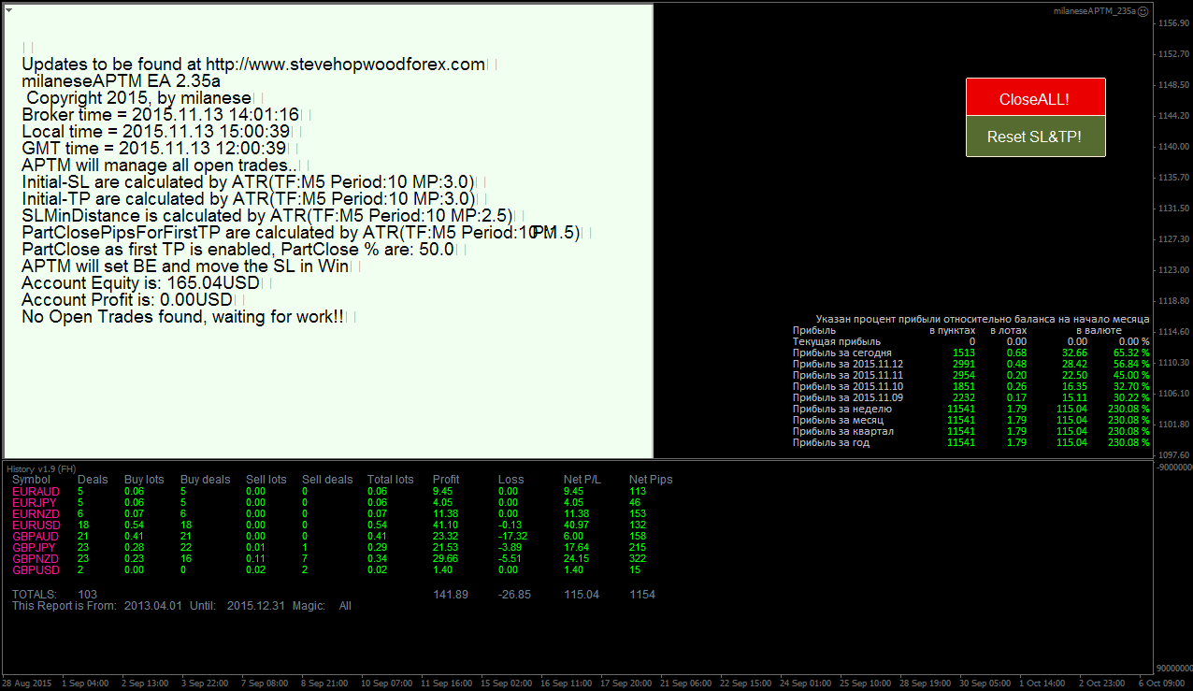
Task: Click the Account Equity 165.04USD line
Action: point(139,283)
